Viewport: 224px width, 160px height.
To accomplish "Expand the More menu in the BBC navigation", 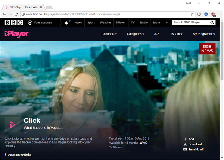I will point(160,23).
